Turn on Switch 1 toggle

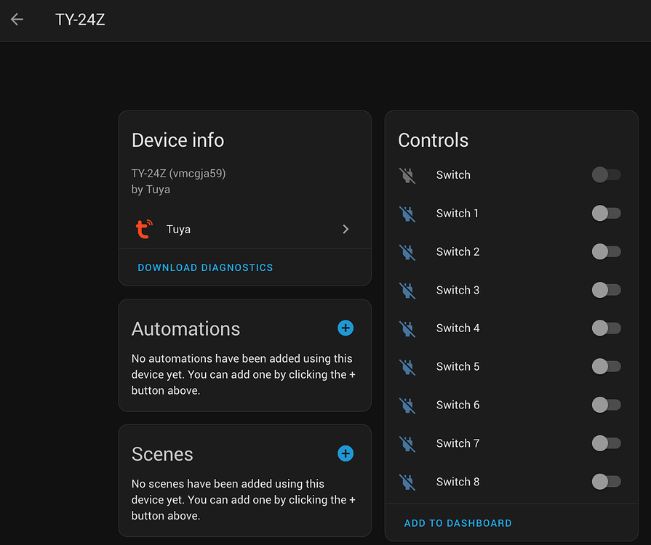(x=606, y=213)
